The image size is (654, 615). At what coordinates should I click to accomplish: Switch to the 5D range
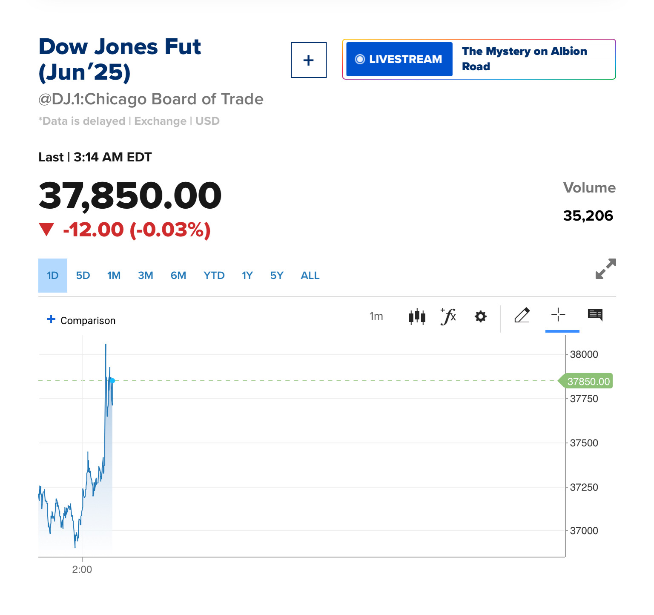click(83, 276)
